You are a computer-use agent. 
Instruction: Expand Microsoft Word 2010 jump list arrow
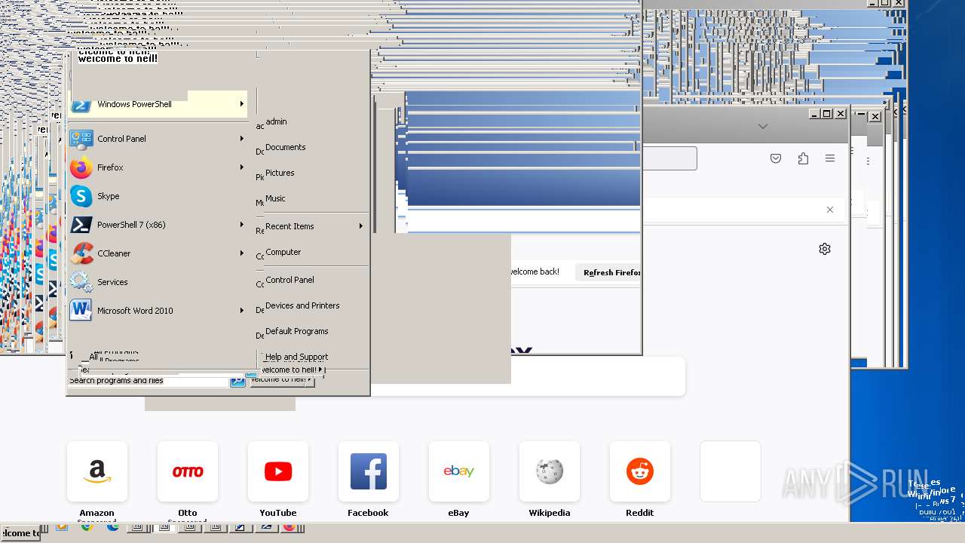click(x=242, y=311)
